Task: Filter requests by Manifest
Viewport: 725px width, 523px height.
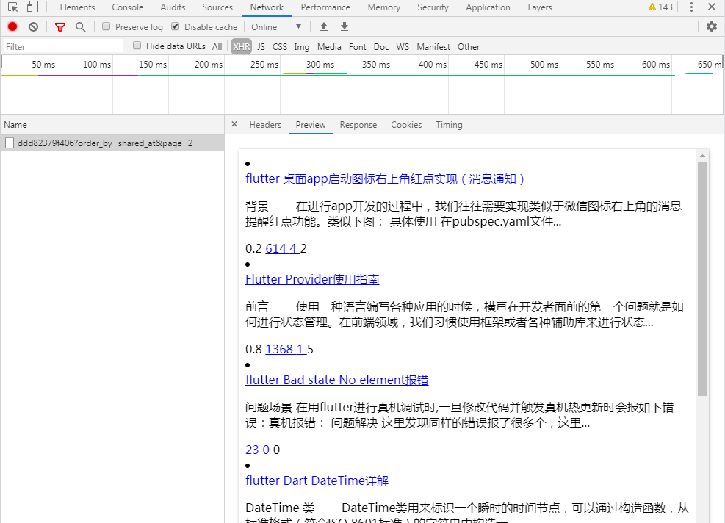Action: click(x=433, y=47)
